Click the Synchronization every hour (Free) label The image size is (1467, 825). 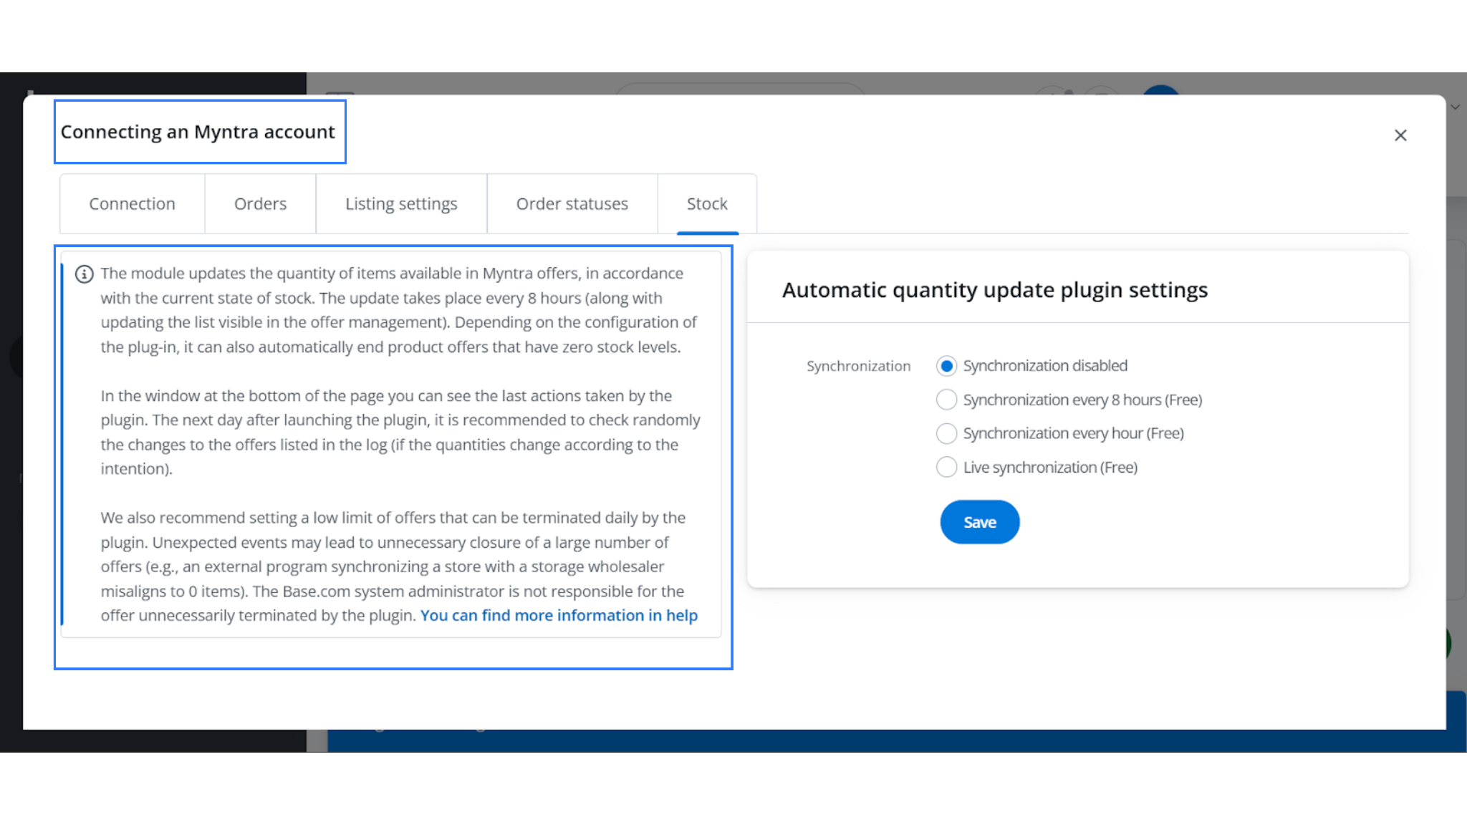(x=1073, y=433)
